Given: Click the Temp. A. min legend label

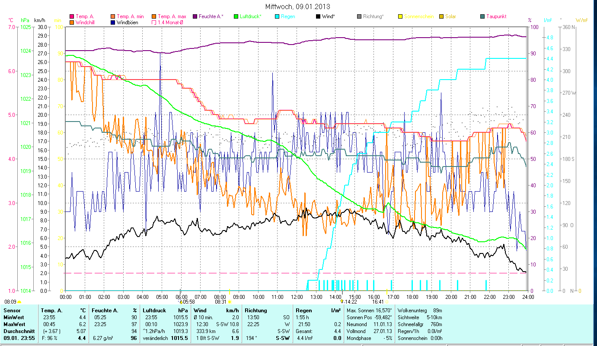Looking at the screenshot, I should 130,17.
